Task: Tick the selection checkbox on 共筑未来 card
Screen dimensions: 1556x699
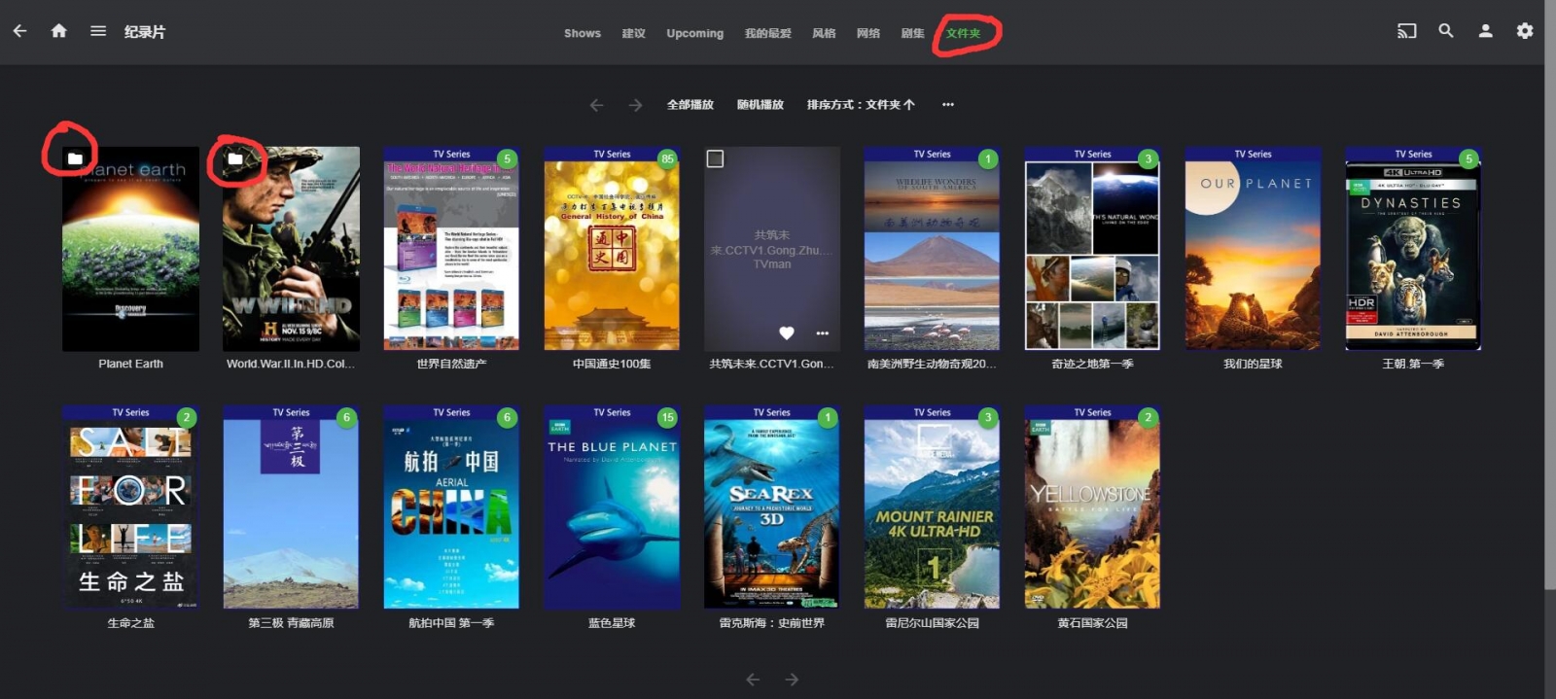Action: 715,158
